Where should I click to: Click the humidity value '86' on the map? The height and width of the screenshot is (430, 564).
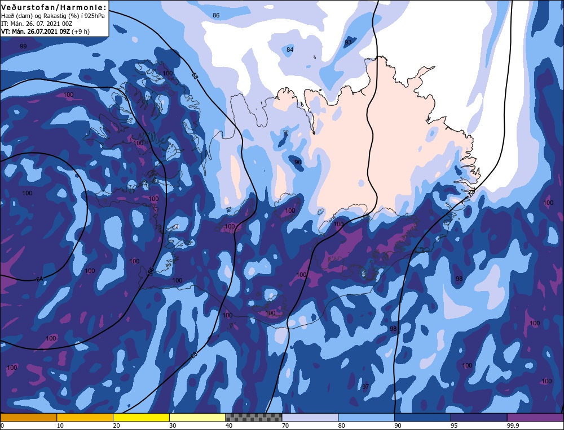[x=216, y=15]
